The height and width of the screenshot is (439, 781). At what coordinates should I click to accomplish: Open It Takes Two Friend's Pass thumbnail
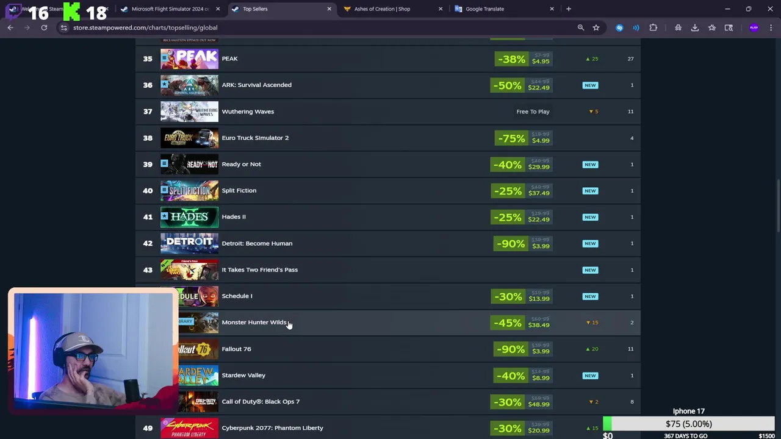click(x=189, y=269)
